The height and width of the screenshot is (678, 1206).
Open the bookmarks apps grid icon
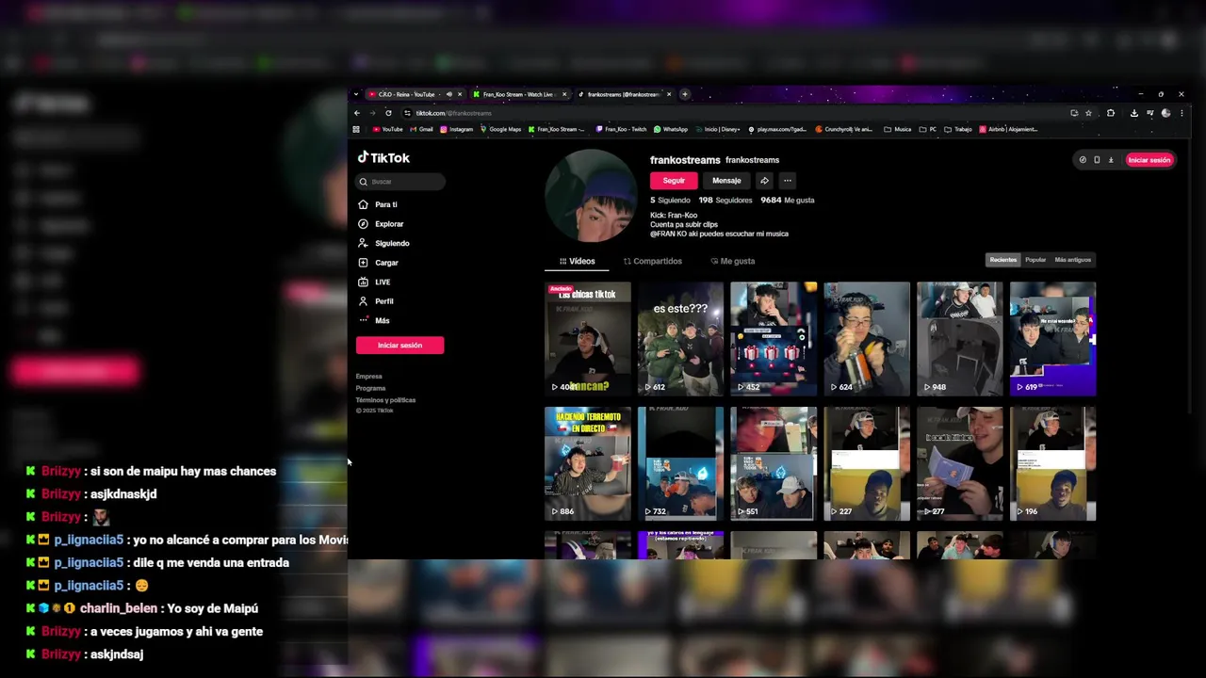[356, 129]
